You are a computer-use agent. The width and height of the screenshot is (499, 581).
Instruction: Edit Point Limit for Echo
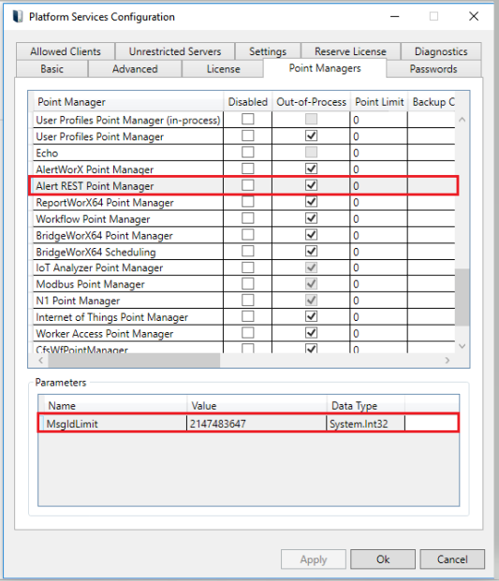pyautogui.click(x=378, y=153)
